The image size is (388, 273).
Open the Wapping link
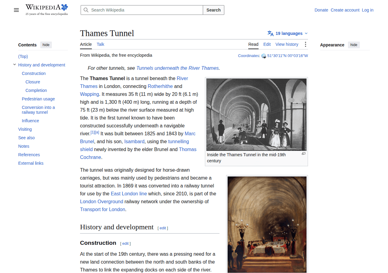[x=89, y=94]
